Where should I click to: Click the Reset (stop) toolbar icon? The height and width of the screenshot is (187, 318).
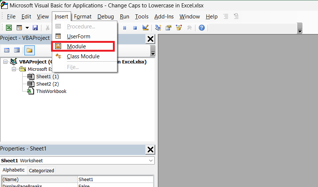[135, 28]
